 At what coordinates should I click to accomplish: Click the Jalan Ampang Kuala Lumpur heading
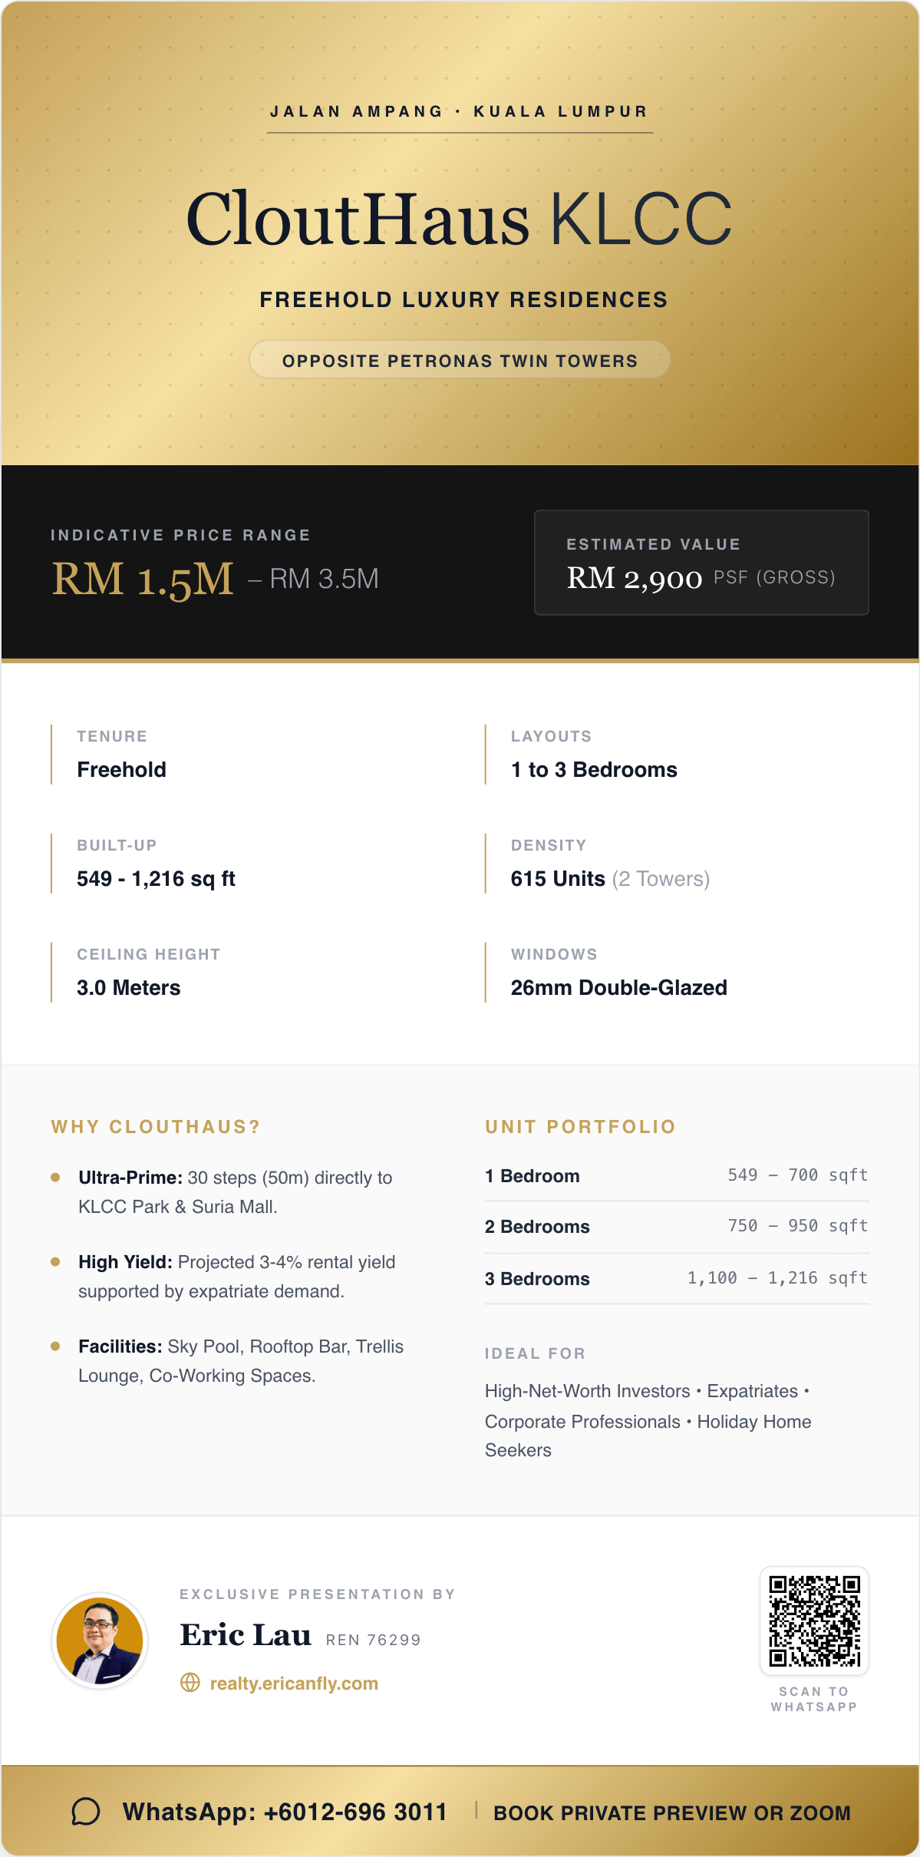point(459,112)
